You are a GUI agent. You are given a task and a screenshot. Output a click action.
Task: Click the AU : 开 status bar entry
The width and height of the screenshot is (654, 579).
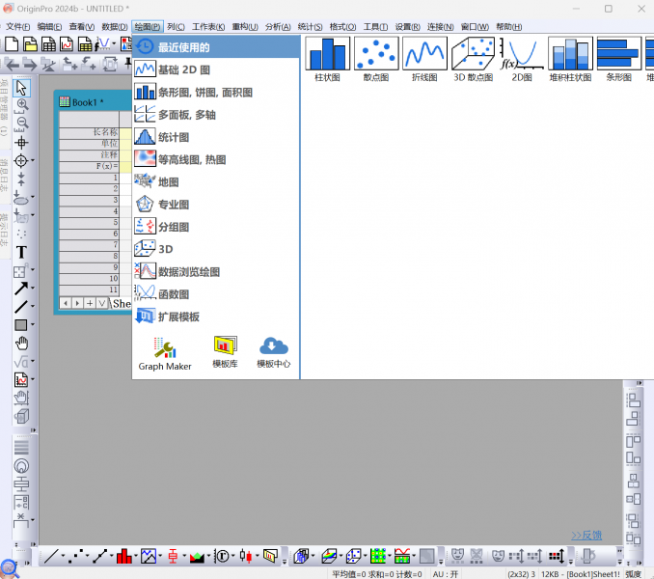coord(446,574)
